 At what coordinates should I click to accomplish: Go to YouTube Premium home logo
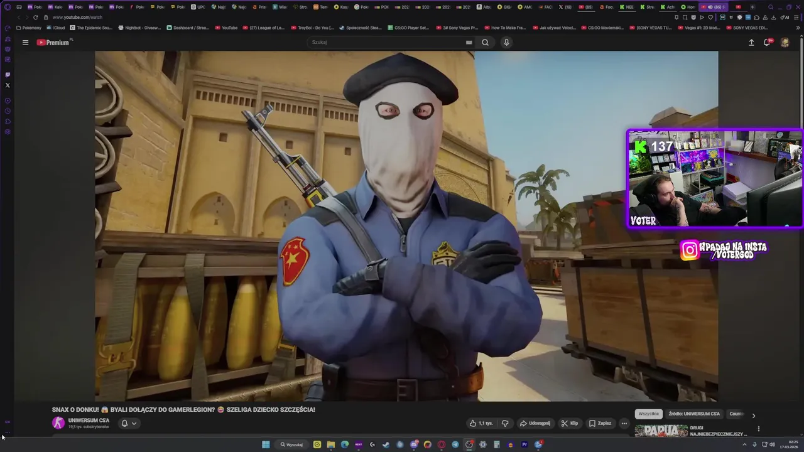[53, 42]
